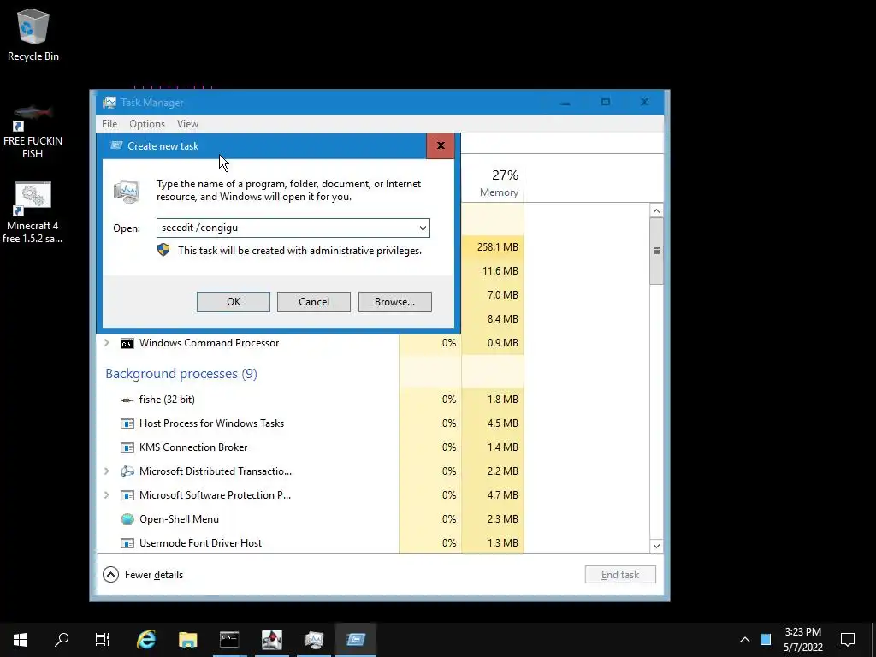Screen dimensions: 876x657
Task: Open the File menu in Task Manager
Action: 109,124
